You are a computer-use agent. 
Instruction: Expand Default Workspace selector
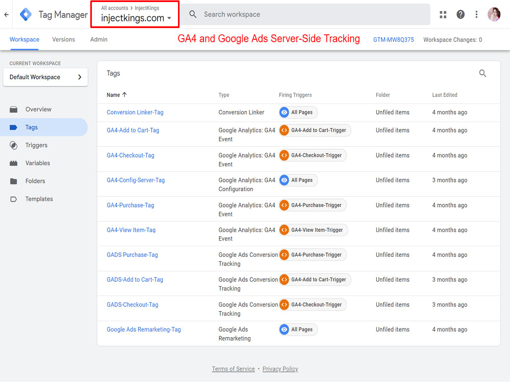[x=45, y=77]
